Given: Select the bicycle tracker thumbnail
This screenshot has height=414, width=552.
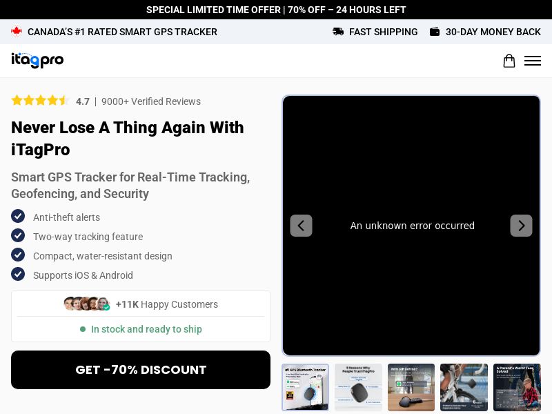Looking at the screenshot, I should (464, 387).
